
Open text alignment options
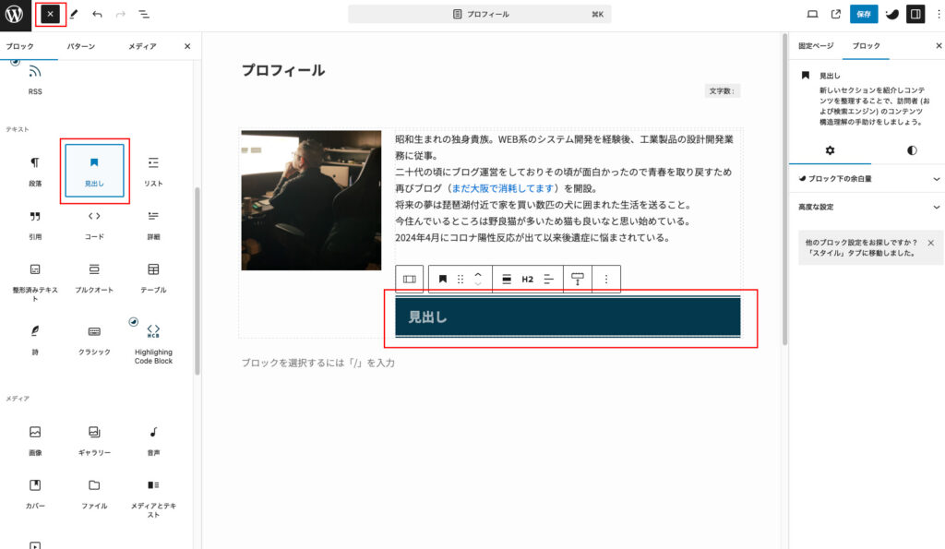[x=548, y=279]
